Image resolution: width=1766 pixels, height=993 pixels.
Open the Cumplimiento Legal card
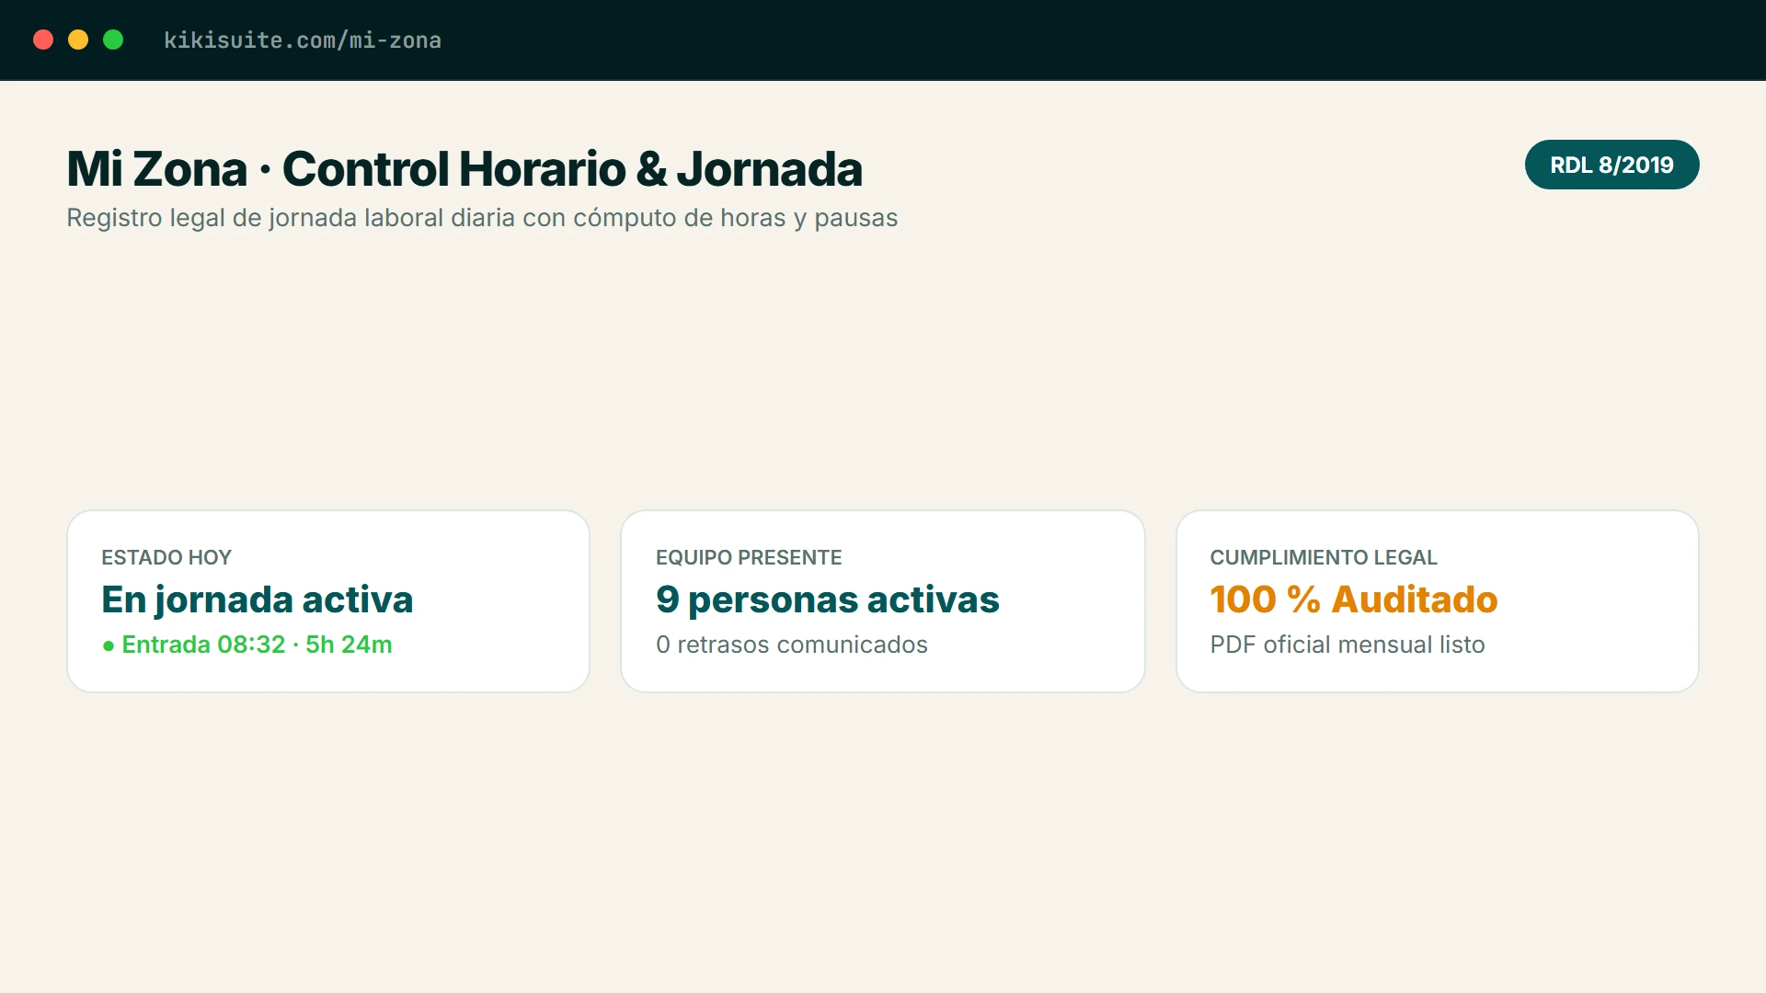click(x=1437, y=601)
